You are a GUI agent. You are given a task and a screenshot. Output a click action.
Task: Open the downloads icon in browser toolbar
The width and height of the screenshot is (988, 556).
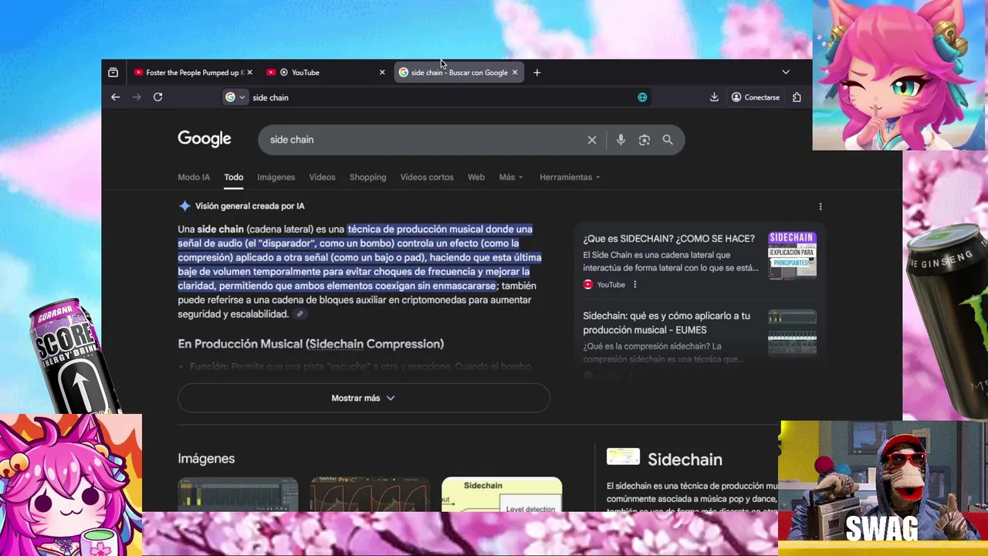click(x=714, y=97)
